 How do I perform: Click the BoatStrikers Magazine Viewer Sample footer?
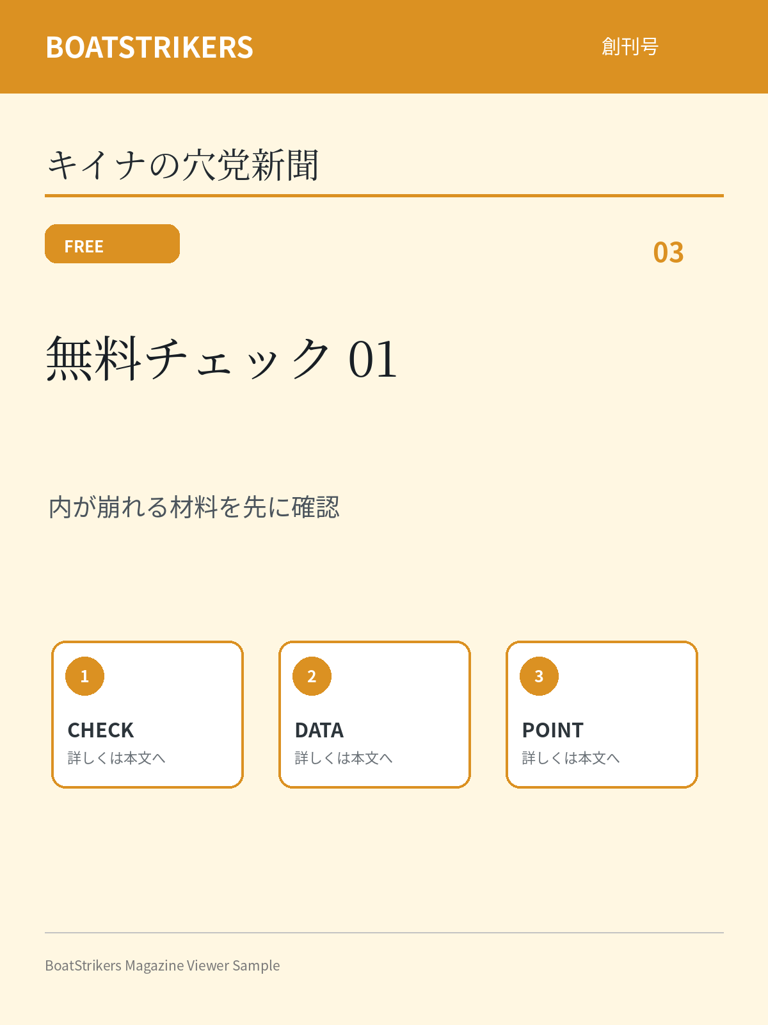163,965
